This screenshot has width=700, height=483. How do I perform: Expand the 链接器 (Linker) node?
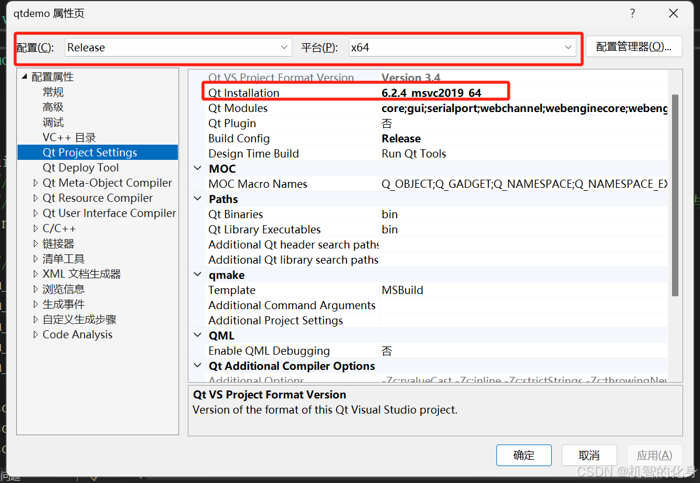[x=36, y=244]
